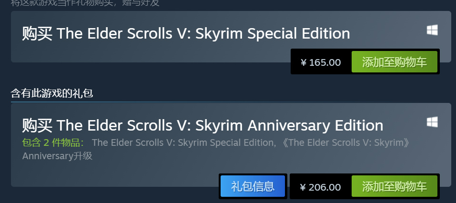Click the blue divider line under 含有此游戏的礼包
456x203 pixels.
tap(231, 102)
